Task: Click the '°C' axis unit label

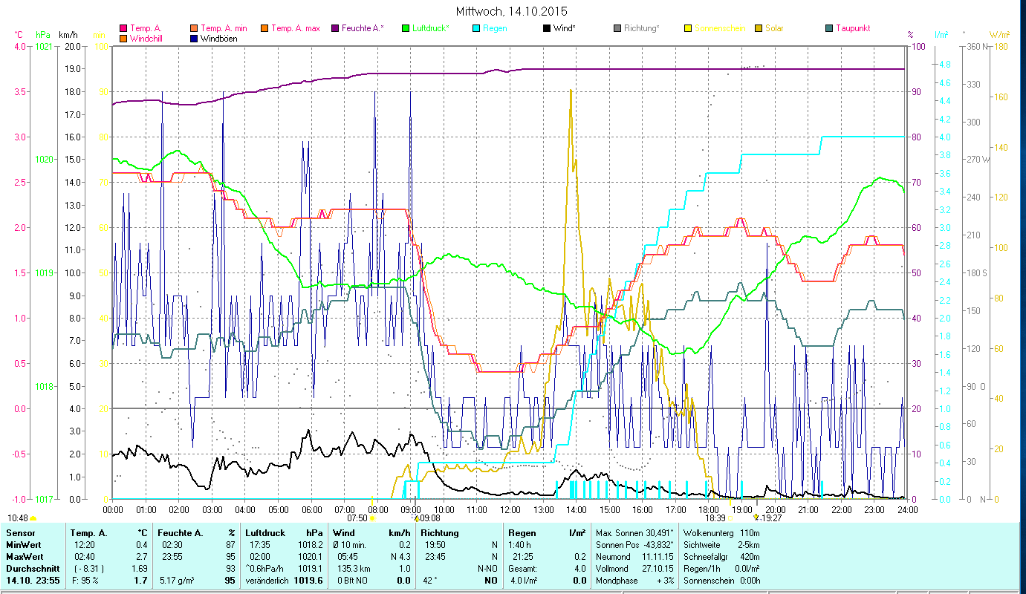Action: [x=19, y=35]
